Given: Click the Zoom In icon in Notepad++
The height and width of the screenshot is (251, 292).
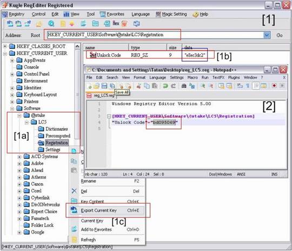Looking at the screenshot, I should point(203,86).
